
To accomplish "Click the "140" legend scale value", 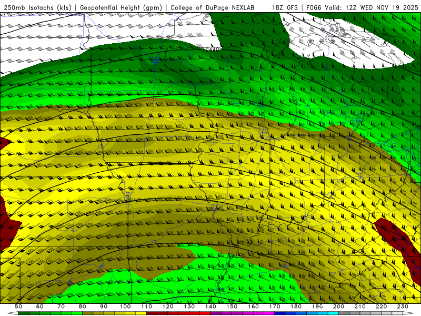I will coord(210,307).
